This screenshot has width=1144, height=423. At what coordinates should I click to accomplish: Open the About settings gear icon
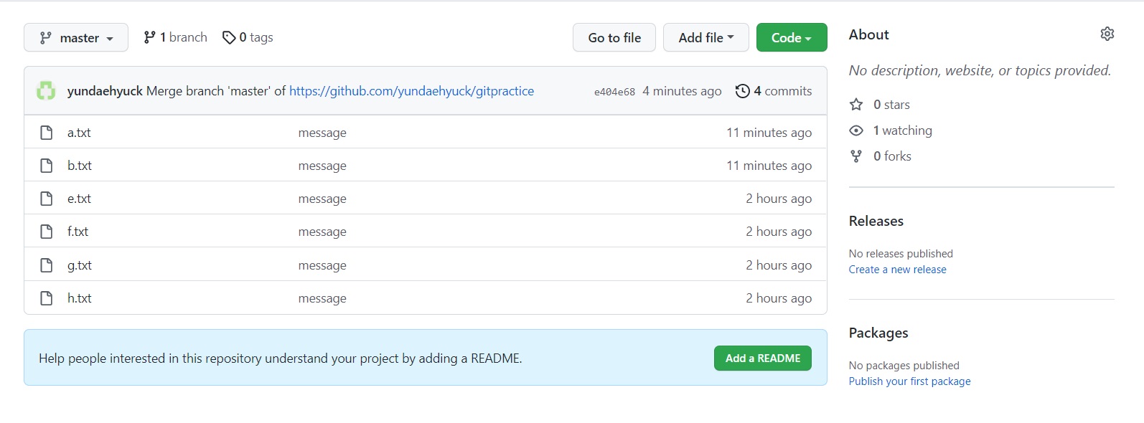tap(1107, 34)
